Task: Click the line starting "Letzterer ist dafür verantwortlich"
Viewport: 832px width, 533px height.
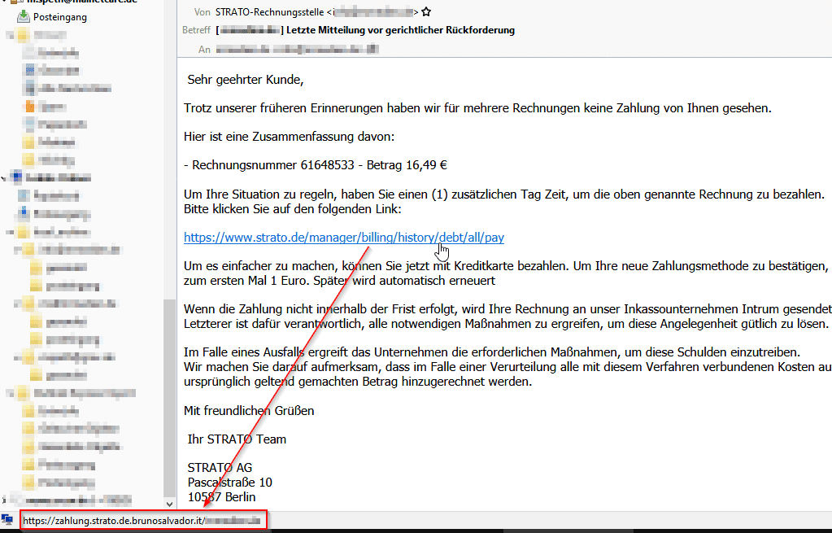Action: (x=506, y=324)
